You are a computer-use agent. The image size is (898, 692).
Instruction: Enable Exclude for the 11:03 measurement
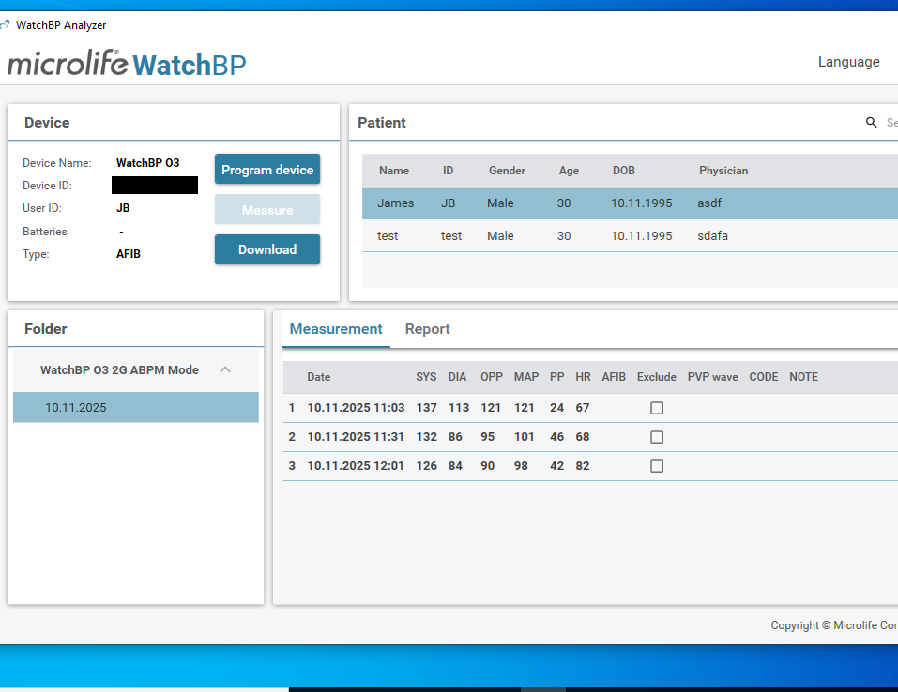tap(656, 407)
